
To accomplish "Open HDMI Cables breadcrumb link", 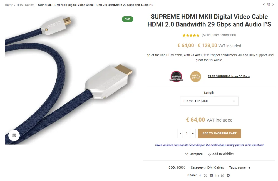I will click(25, 5).
